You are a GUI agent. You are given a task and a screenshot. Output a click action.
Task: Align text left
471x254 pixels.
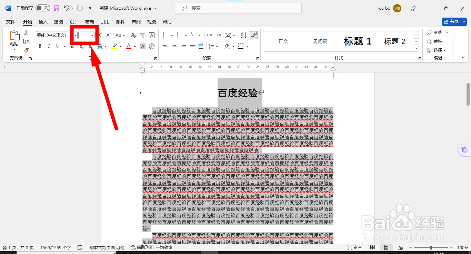click(x=166, y=46)
